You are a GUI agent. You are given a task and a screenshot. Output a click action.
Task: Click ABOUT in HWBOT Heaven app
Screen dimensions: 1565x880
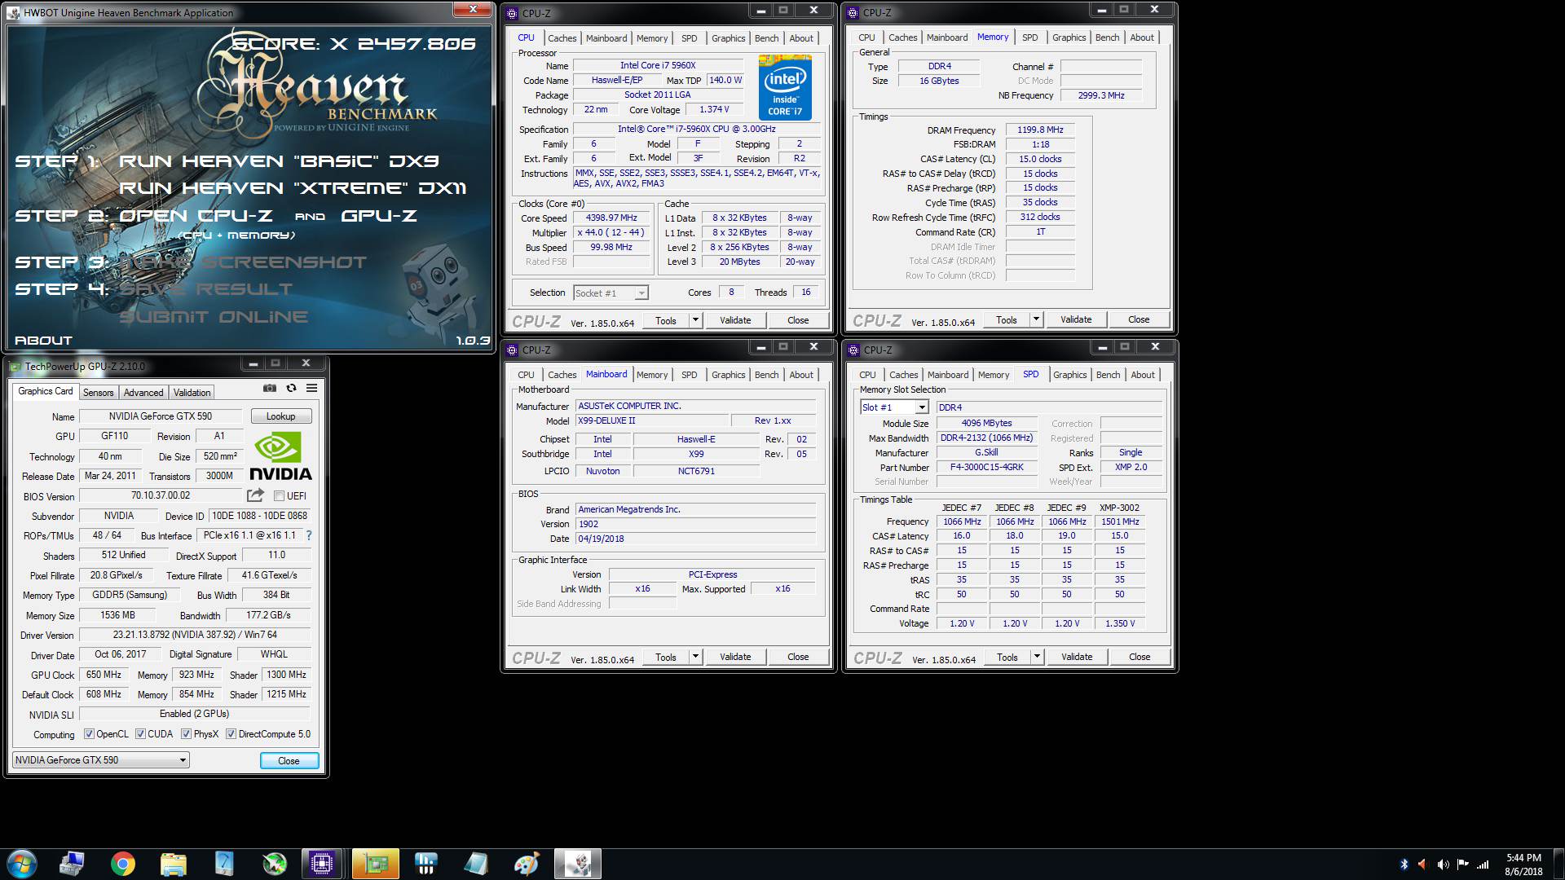(43, 341)
